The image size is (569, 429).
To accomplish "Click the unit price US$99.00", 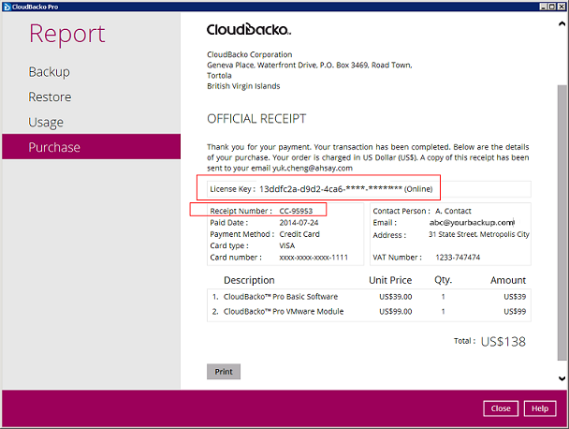I will click(x=396, y=312).
